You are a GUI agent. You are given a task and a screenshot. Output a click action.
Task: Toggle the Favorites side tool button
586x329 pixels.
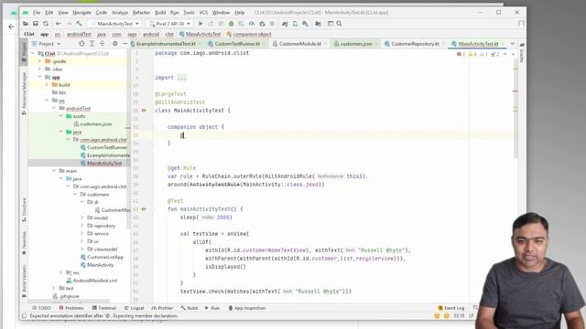(24, 243)
